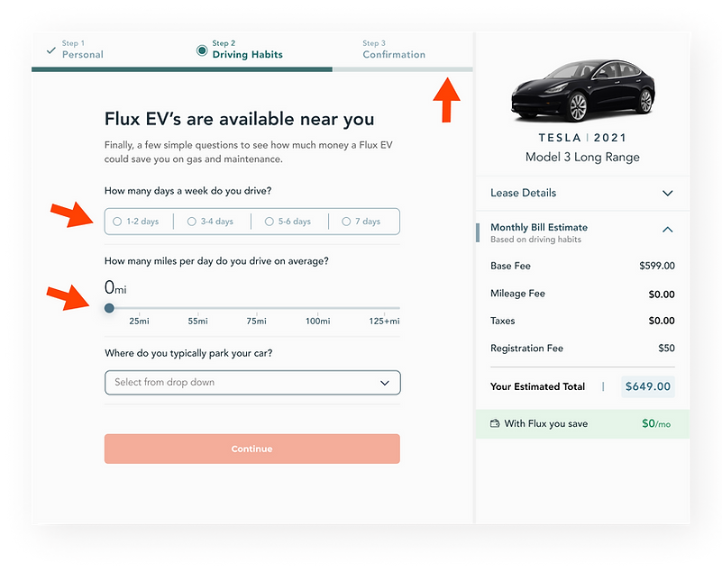Screen dimensions: 722x571
Task: Go to Step 1 Personal tab
Action: [x=82, y=50]
